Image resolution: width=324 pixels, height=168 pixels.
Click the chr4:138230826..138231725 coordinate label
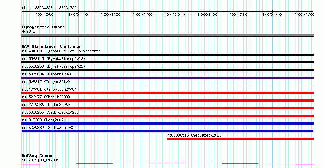pyautogui.click(x=49, y=8)
